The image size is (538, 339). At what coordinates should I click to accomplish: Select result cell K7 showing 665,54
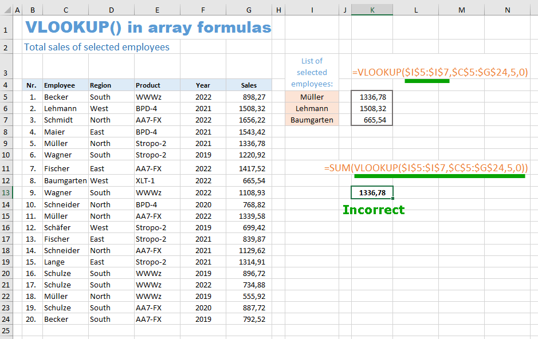coord(372,120)
